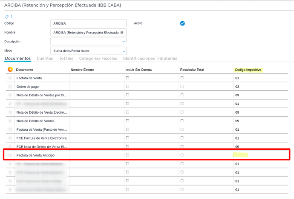294x199 pixels.
Task: Switch to the Documentos tab
Action: click(x=18, y=59)
